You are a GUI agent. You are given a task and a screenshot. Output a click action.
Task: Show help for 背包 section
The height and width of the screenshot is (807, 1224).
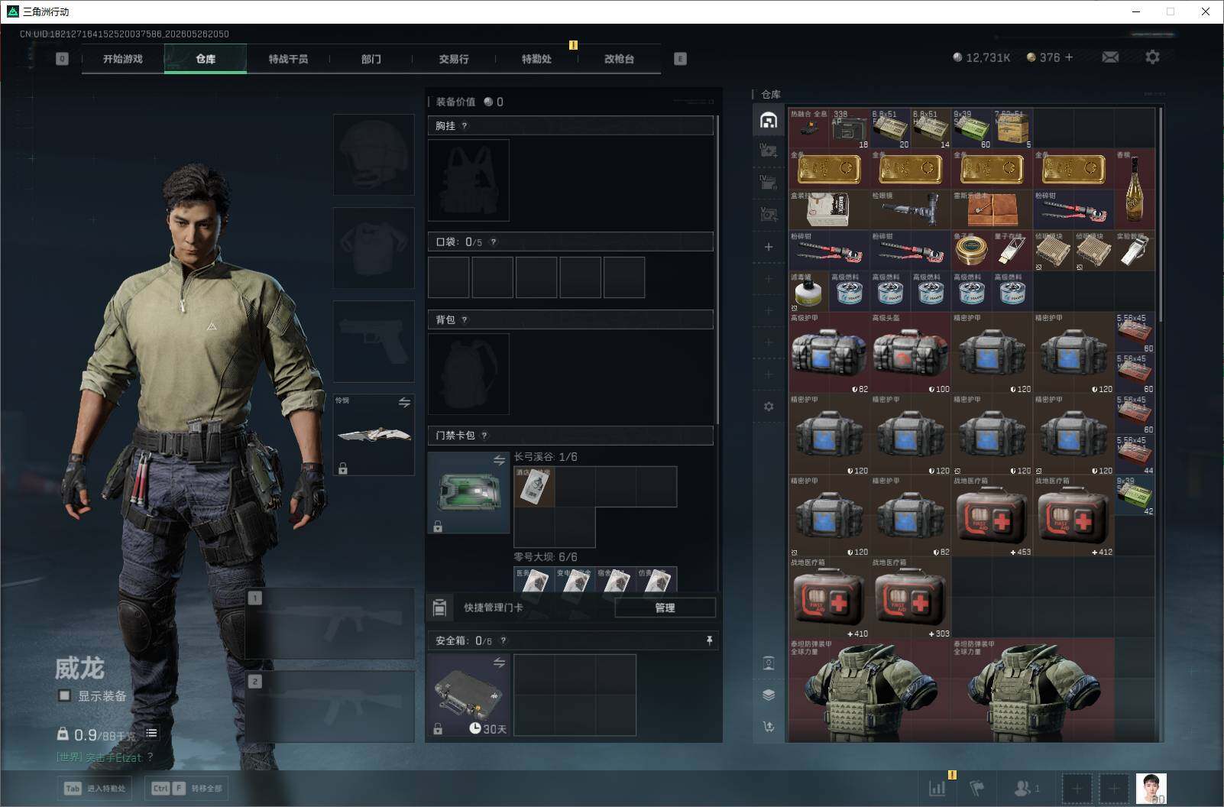pos(465,319)
